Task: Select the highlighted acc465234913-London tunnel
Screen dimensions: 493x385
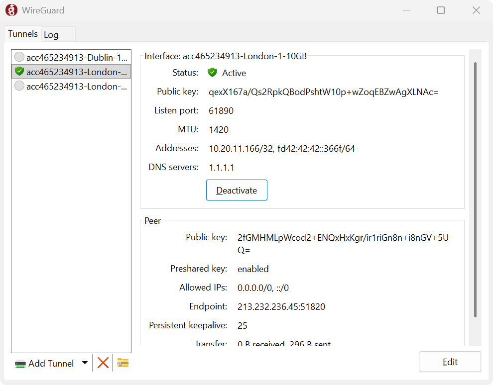Action: point(71,72)
